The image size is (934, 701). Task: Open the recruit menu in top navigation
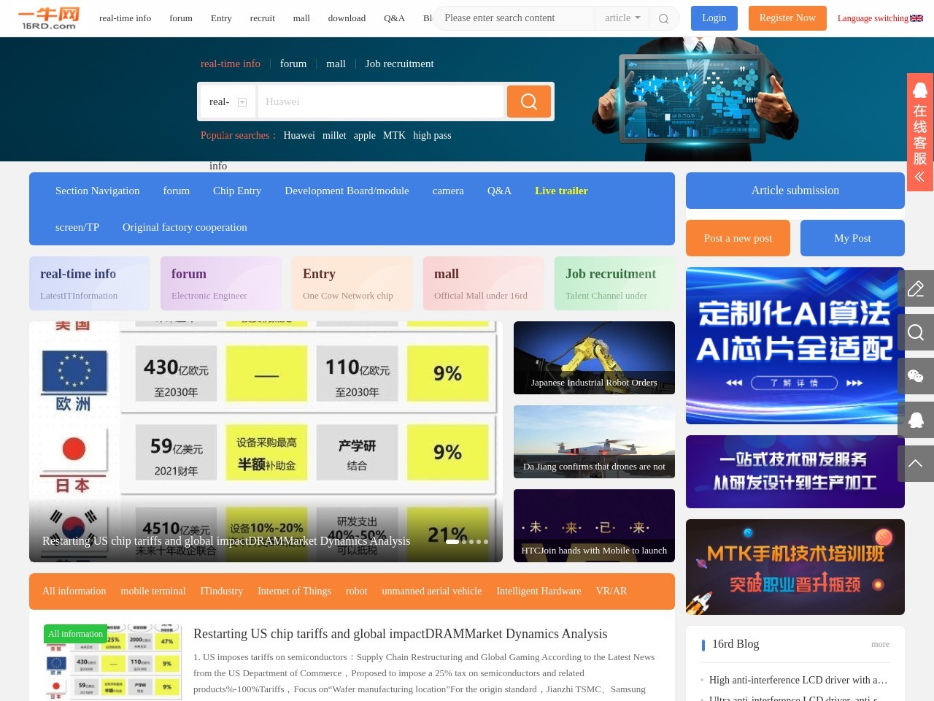pyautogui.click(x=263, y=18)
